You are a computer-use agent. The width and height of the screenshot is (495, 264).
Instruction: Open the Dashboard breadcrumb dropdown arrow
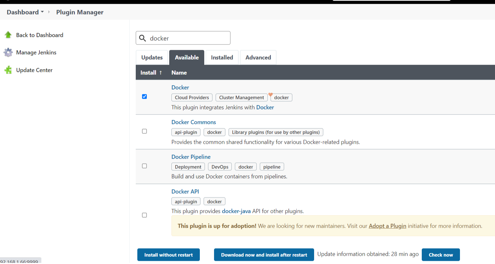click(x=42, y=12)
